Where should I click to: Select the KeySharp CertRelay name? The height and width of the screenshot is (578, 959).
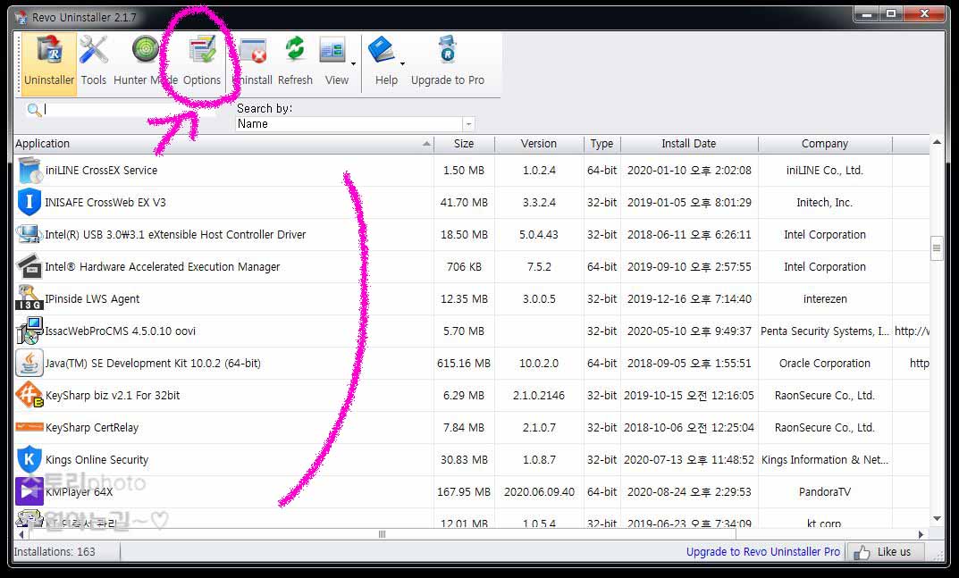point(92,428)
